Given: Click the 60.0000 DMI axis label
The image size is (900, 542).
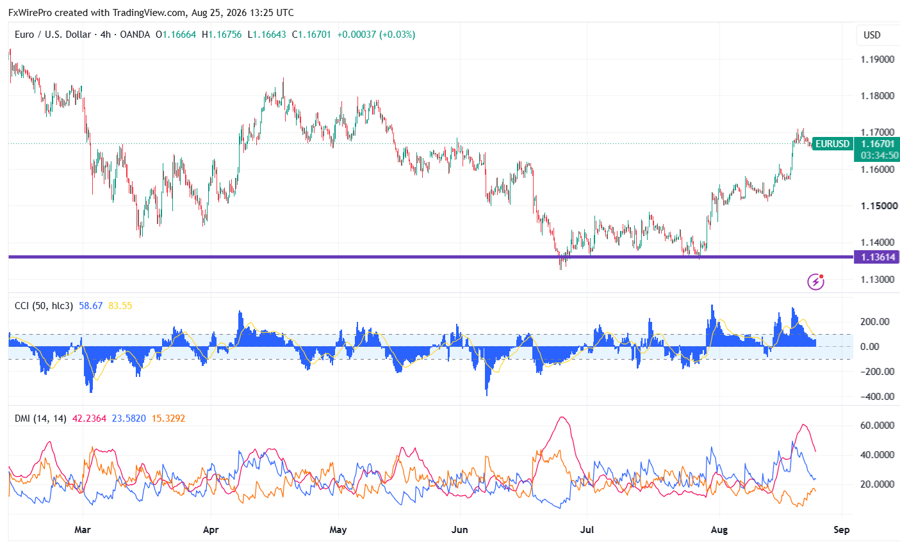Looking at the screenshot, I should point(878,426).
